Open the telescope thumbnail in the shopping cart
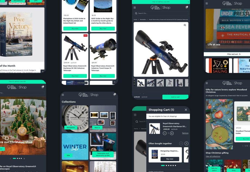Screen dimensions: 250x172 point(155,129)
